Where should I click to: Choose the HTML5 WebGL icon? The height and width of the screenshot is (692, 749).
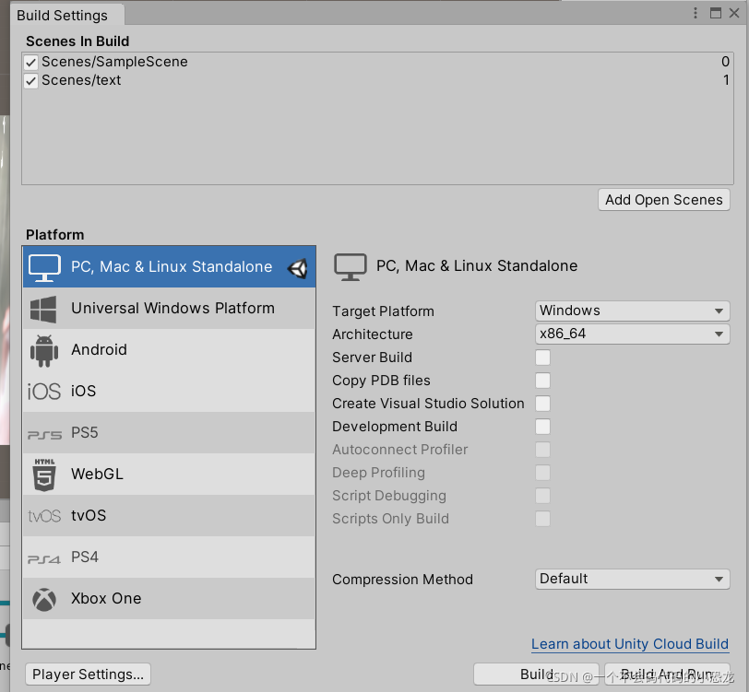pyautogui.click(x=44, y=475)
